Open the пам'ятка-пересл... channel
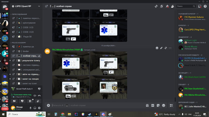The width and height of the screenshot is (209, 117). click(26, 18)
